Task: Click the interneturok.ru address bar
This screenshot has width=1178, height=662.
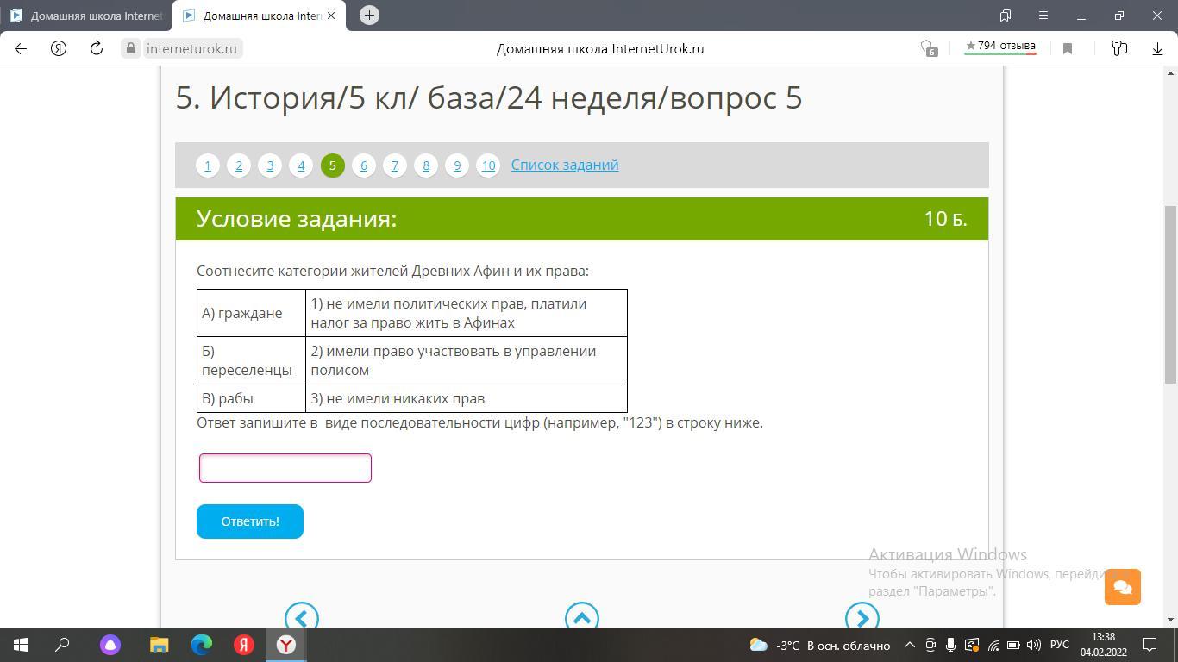Action: (x=191, y=49)
